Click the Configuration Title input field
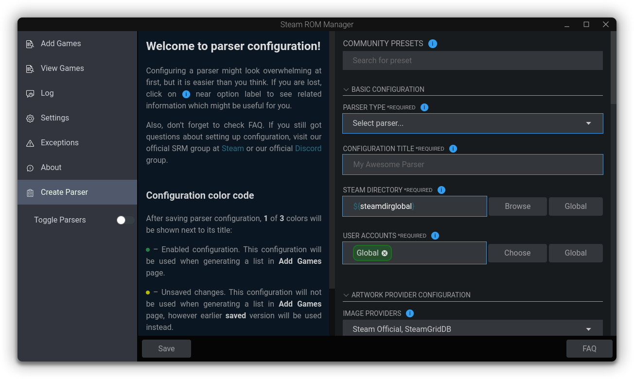 (x=472, y=165)
